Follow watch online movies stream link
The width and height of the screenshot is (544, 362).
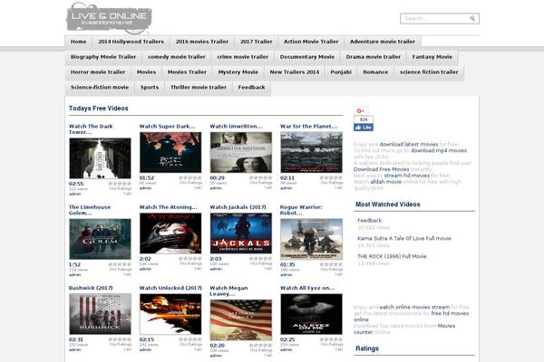[414, 307]
